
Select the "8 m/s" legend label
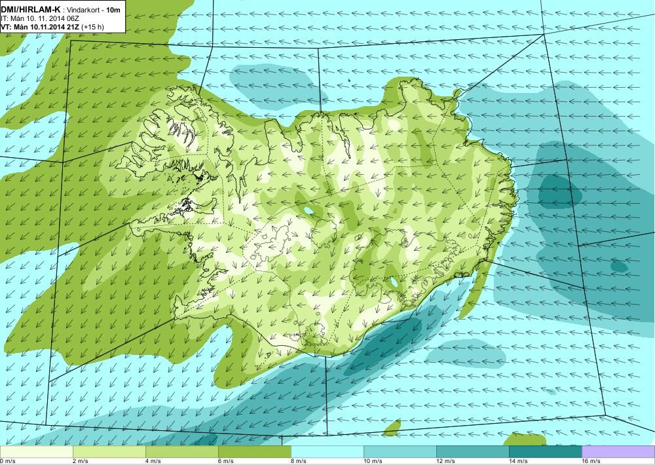(299, 461)
